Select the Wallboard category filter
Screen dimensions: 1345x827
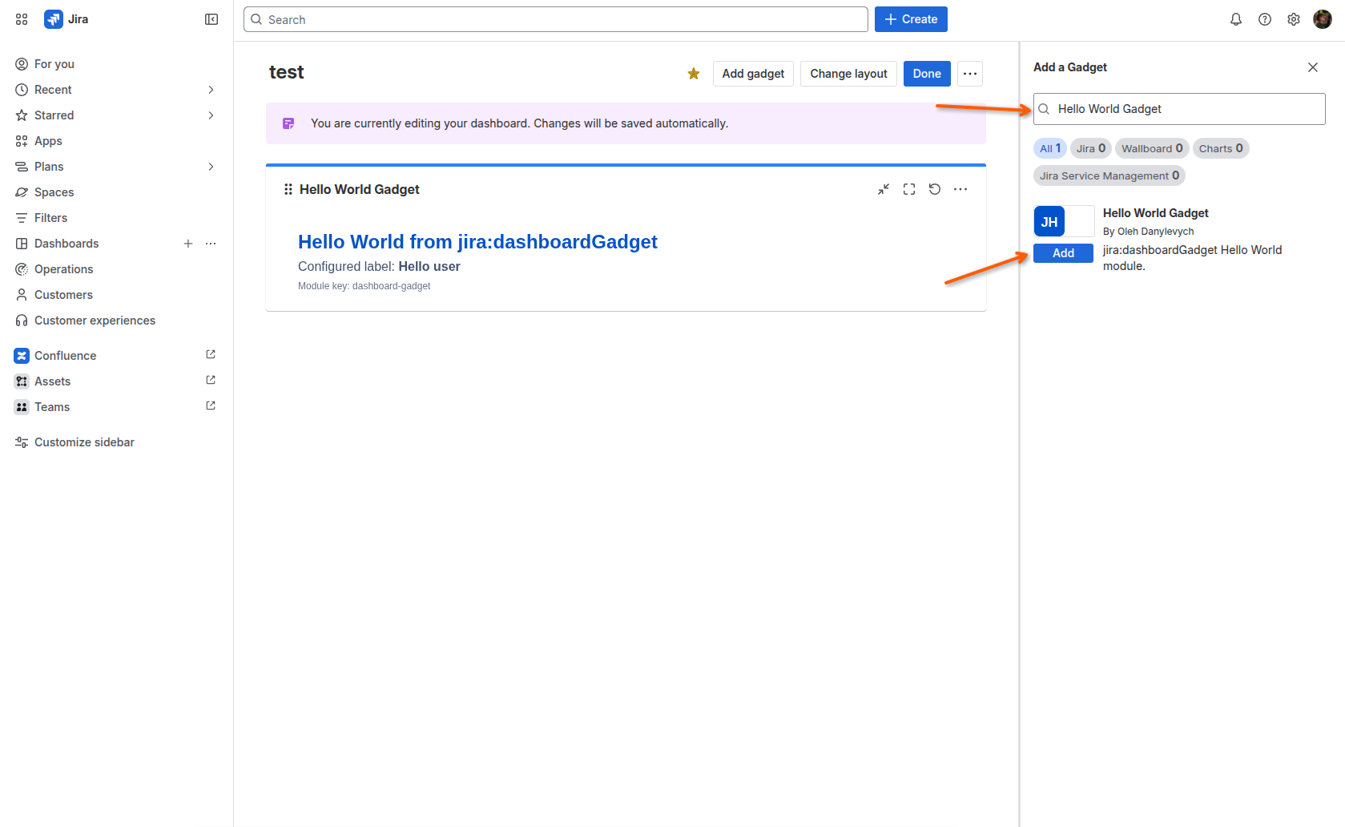[1152, 148]
